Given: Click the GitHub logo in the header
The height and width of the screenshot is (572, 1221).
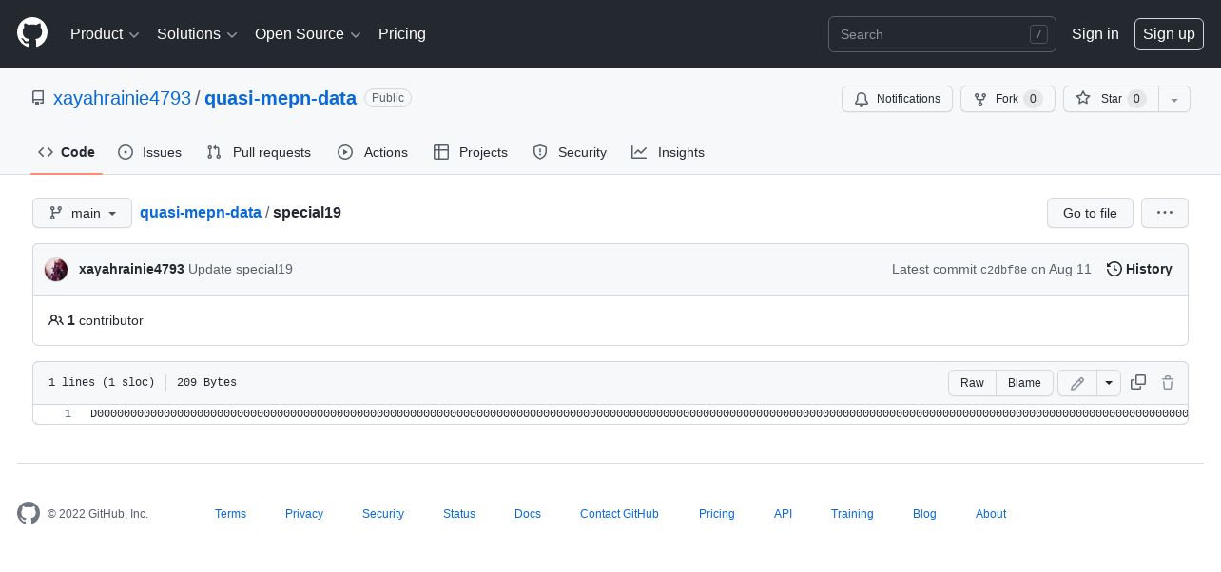Looking at the screenshot, I should coord(32,34).
